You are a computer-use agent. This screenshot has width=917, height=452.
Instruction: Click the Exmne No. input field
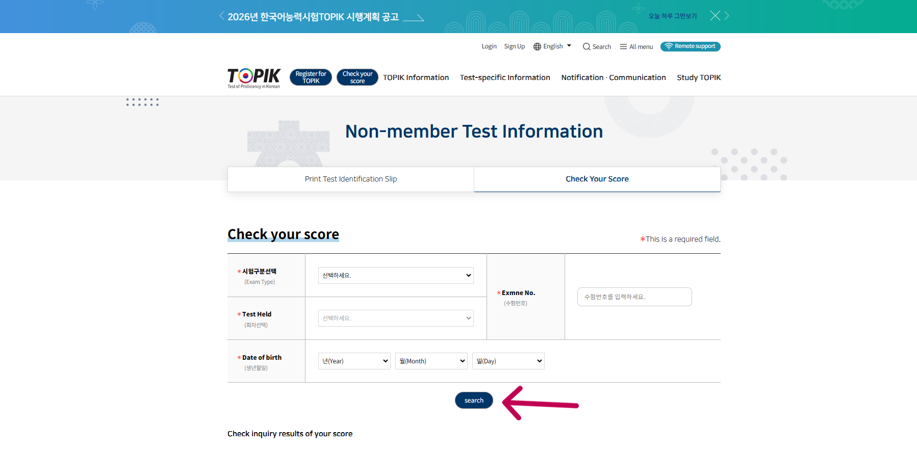(634, 297)
